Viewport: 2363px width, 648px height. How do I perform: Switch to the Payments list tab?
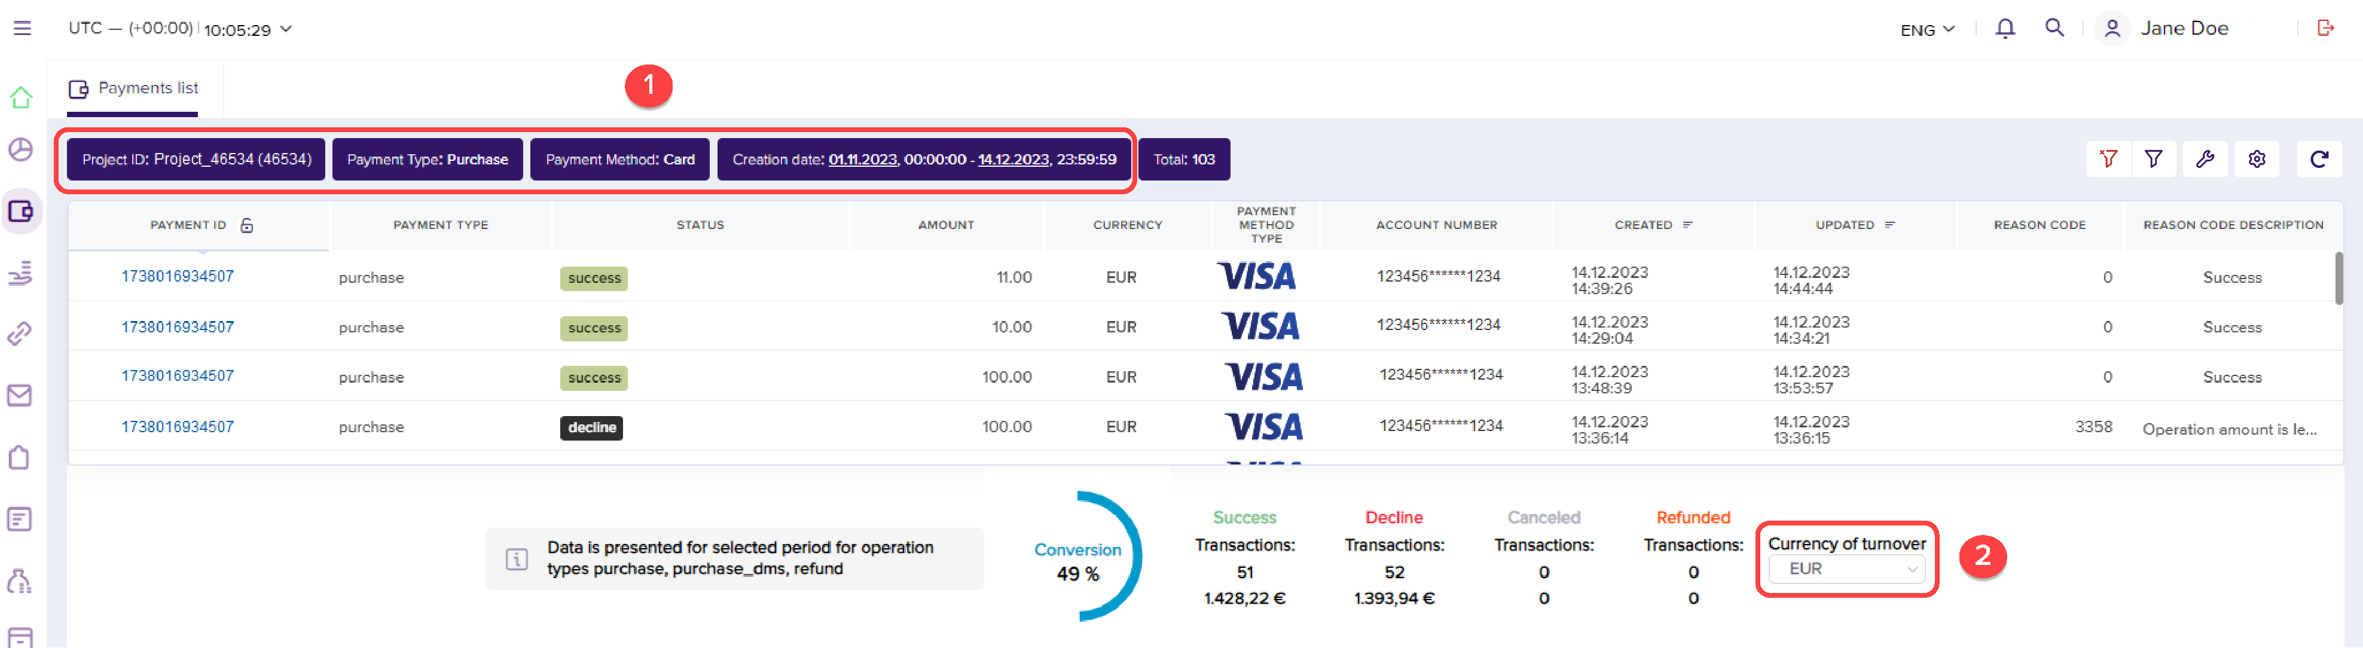tap(134, 88)
